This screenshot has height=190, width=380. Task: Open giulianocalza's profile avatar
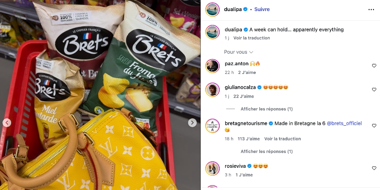coord(212,90)
